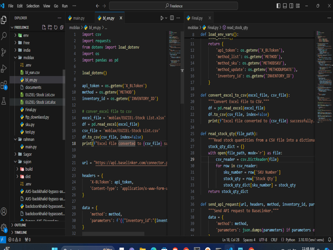Viewport: 333px width, 250px height.
Task: Expand the TIMELINE section
Action: click(x=38, y=233)
